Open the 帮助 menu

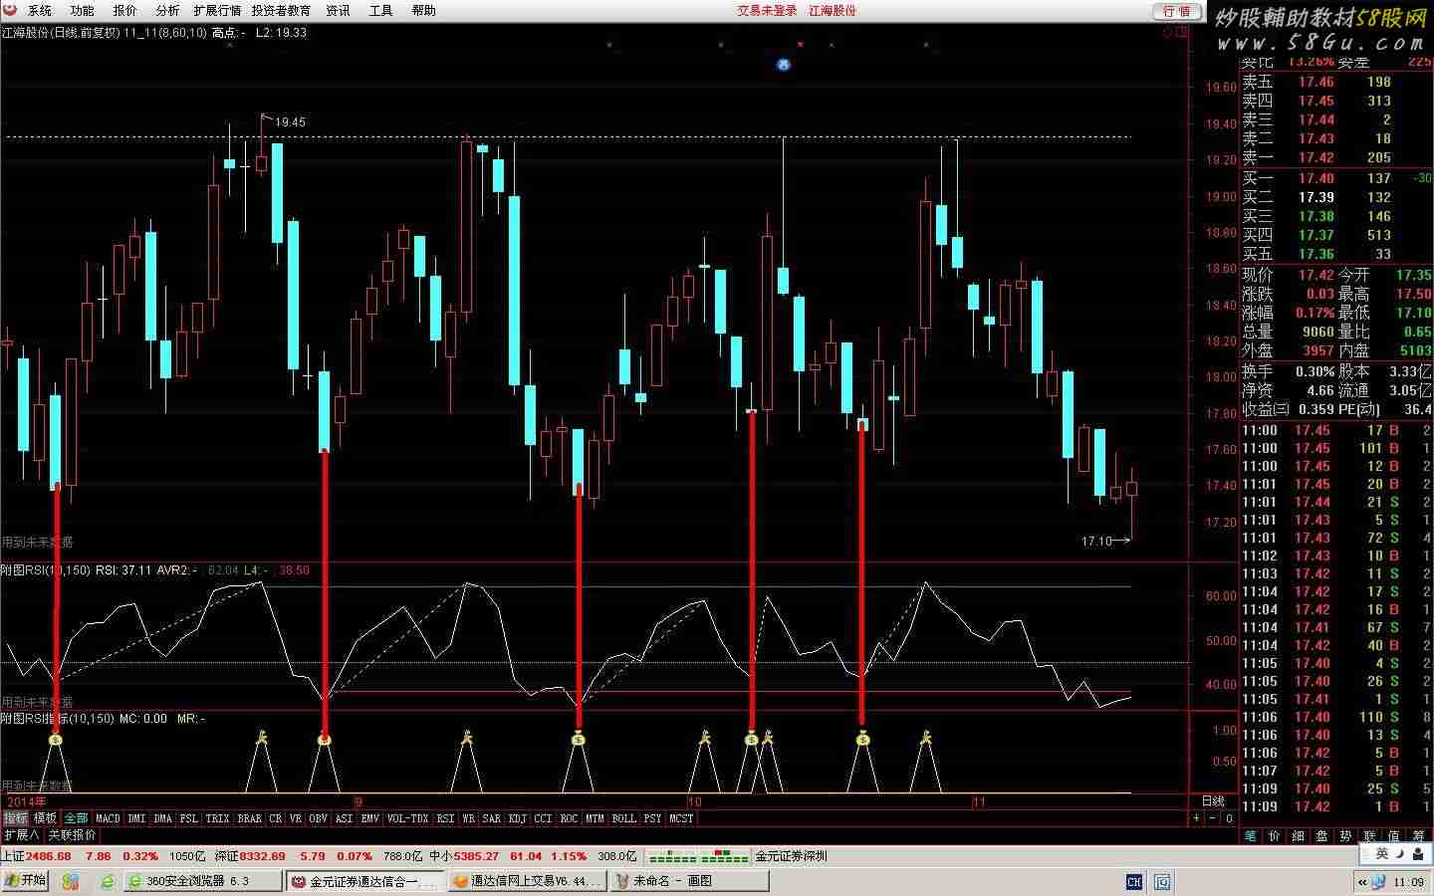click(423, 10)
